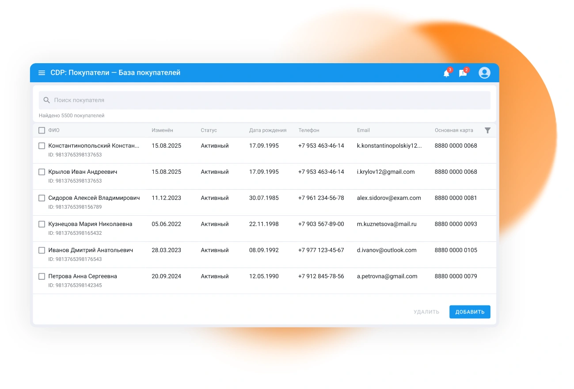This screenshot has height=389, width=574.
Task: Click the Статус column header
Action: click(209, 130)
